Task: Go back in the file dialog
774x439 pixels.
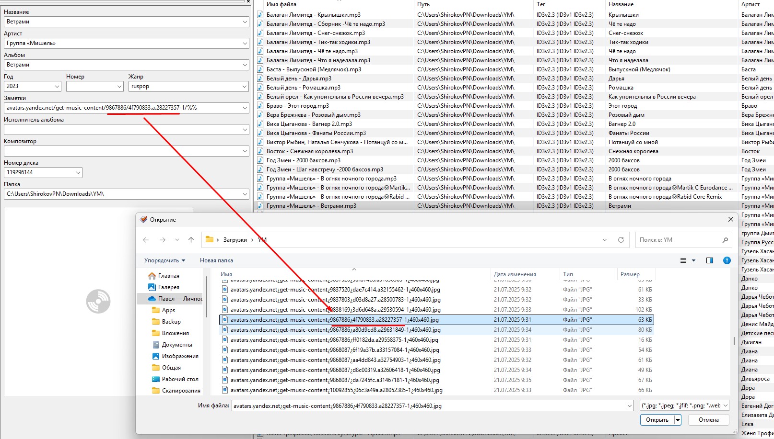Action: [x=146, y=240]
